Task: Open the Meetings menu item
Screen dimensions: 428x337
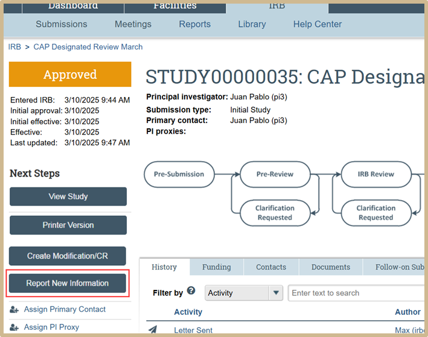Action: click(x=133, y=24)
